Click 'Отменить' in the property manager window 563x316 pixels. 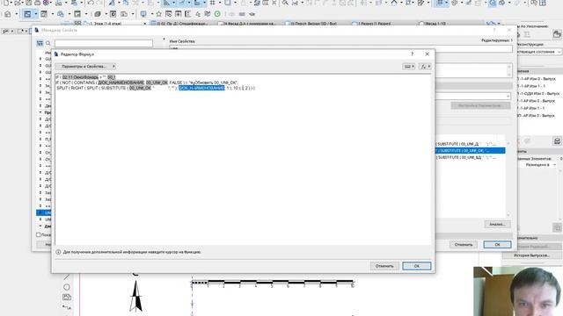click(464, 245)
